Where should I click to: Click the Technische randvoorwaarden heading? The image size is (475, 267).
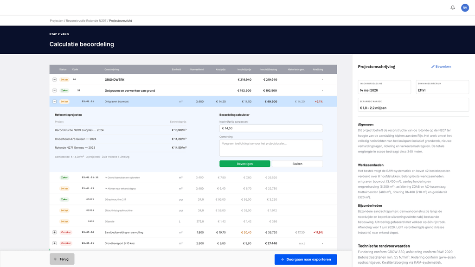click(384, 246)
